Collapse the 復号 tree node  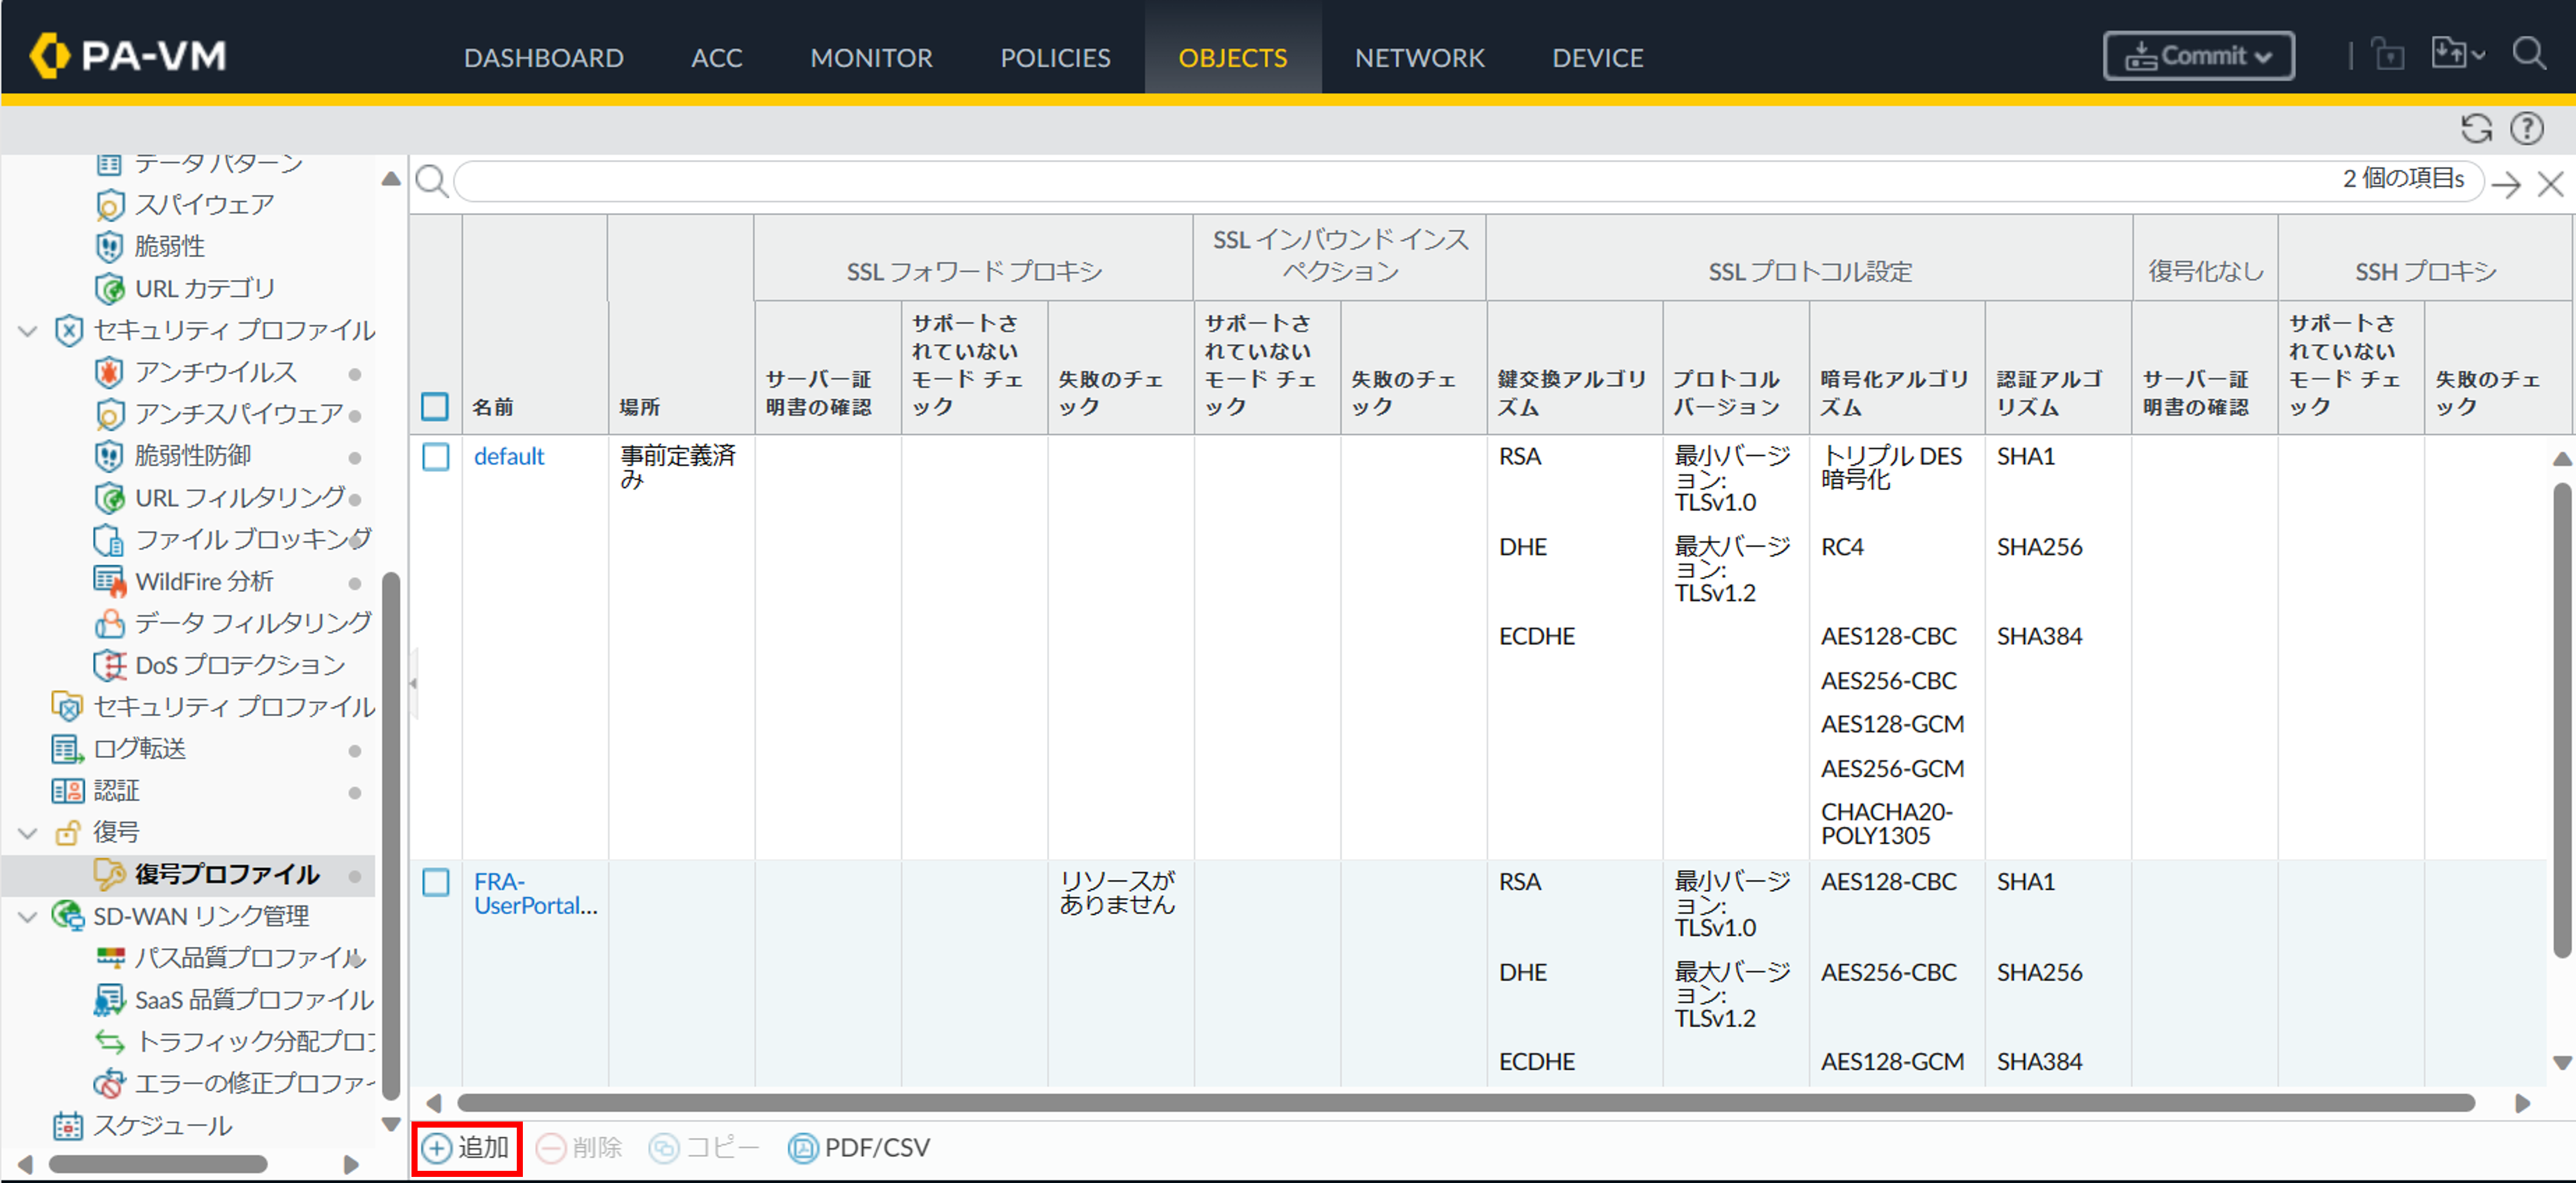click(x=28, y=832)
